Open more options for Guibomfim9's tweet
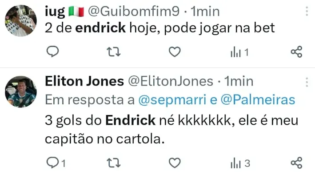 click(x=307, y=11)
